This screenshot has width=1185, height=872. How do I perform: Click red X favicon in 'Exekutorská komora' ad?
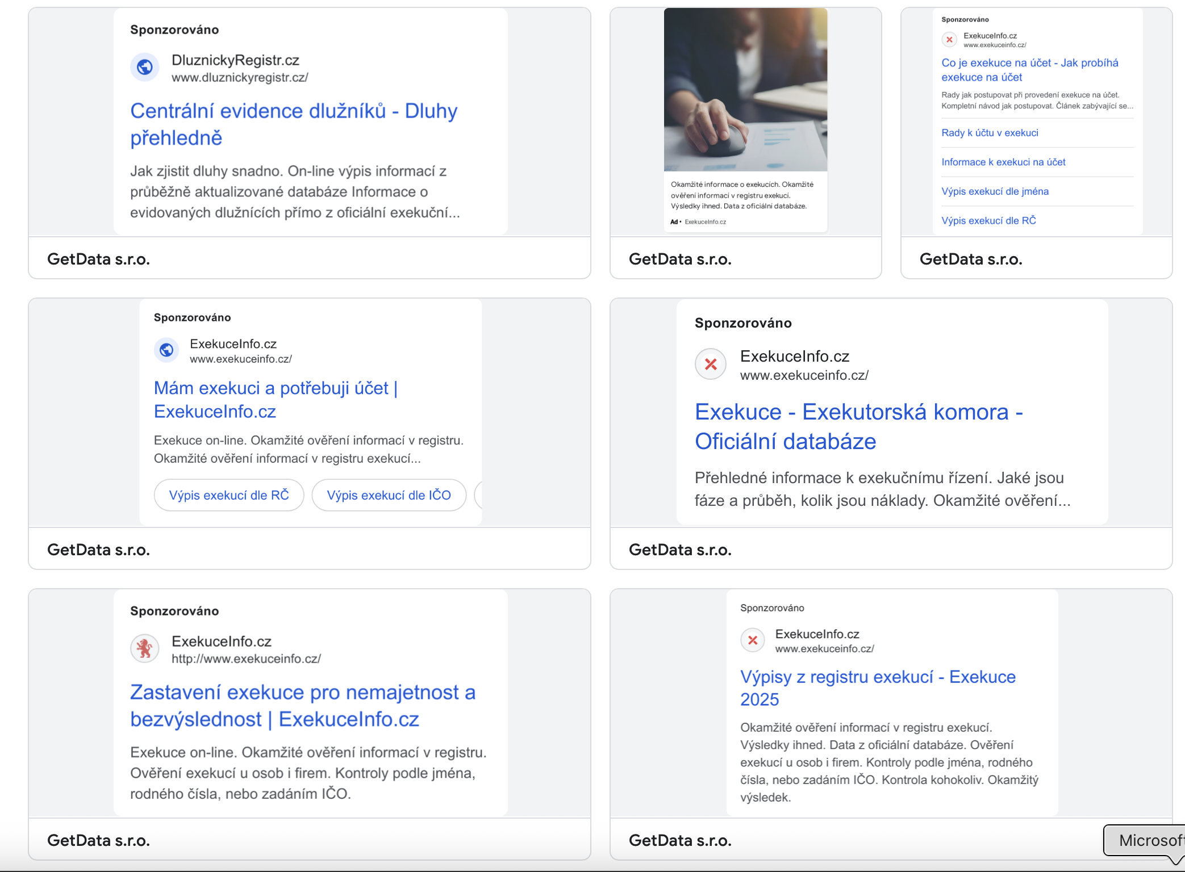point(711,364)
